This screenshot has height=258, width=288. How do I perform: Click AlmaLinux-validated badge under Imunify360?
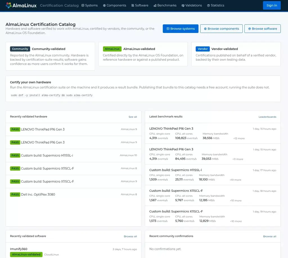pos(26,255)
